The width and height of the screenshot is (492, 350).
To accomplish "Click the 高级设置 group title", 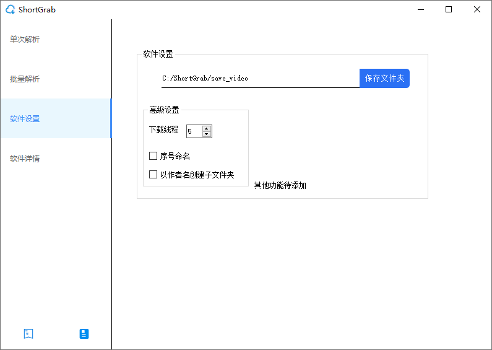I will [x=164, y=110].
